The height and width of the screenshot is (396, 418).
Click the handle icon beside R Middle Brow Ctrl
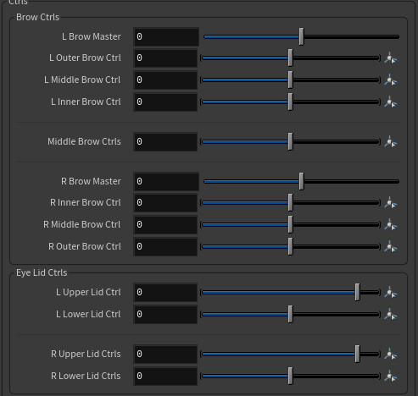coord(391,225)
